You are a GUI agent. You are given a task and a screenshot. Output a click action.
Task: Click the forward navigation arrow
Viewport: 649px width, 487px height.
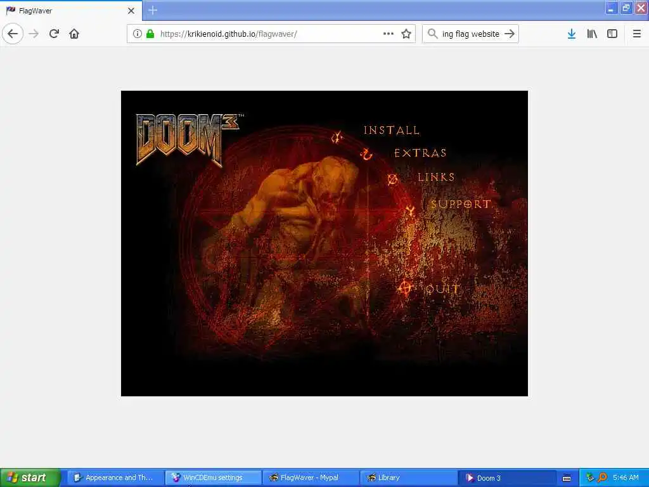click(x=34, y=34)
